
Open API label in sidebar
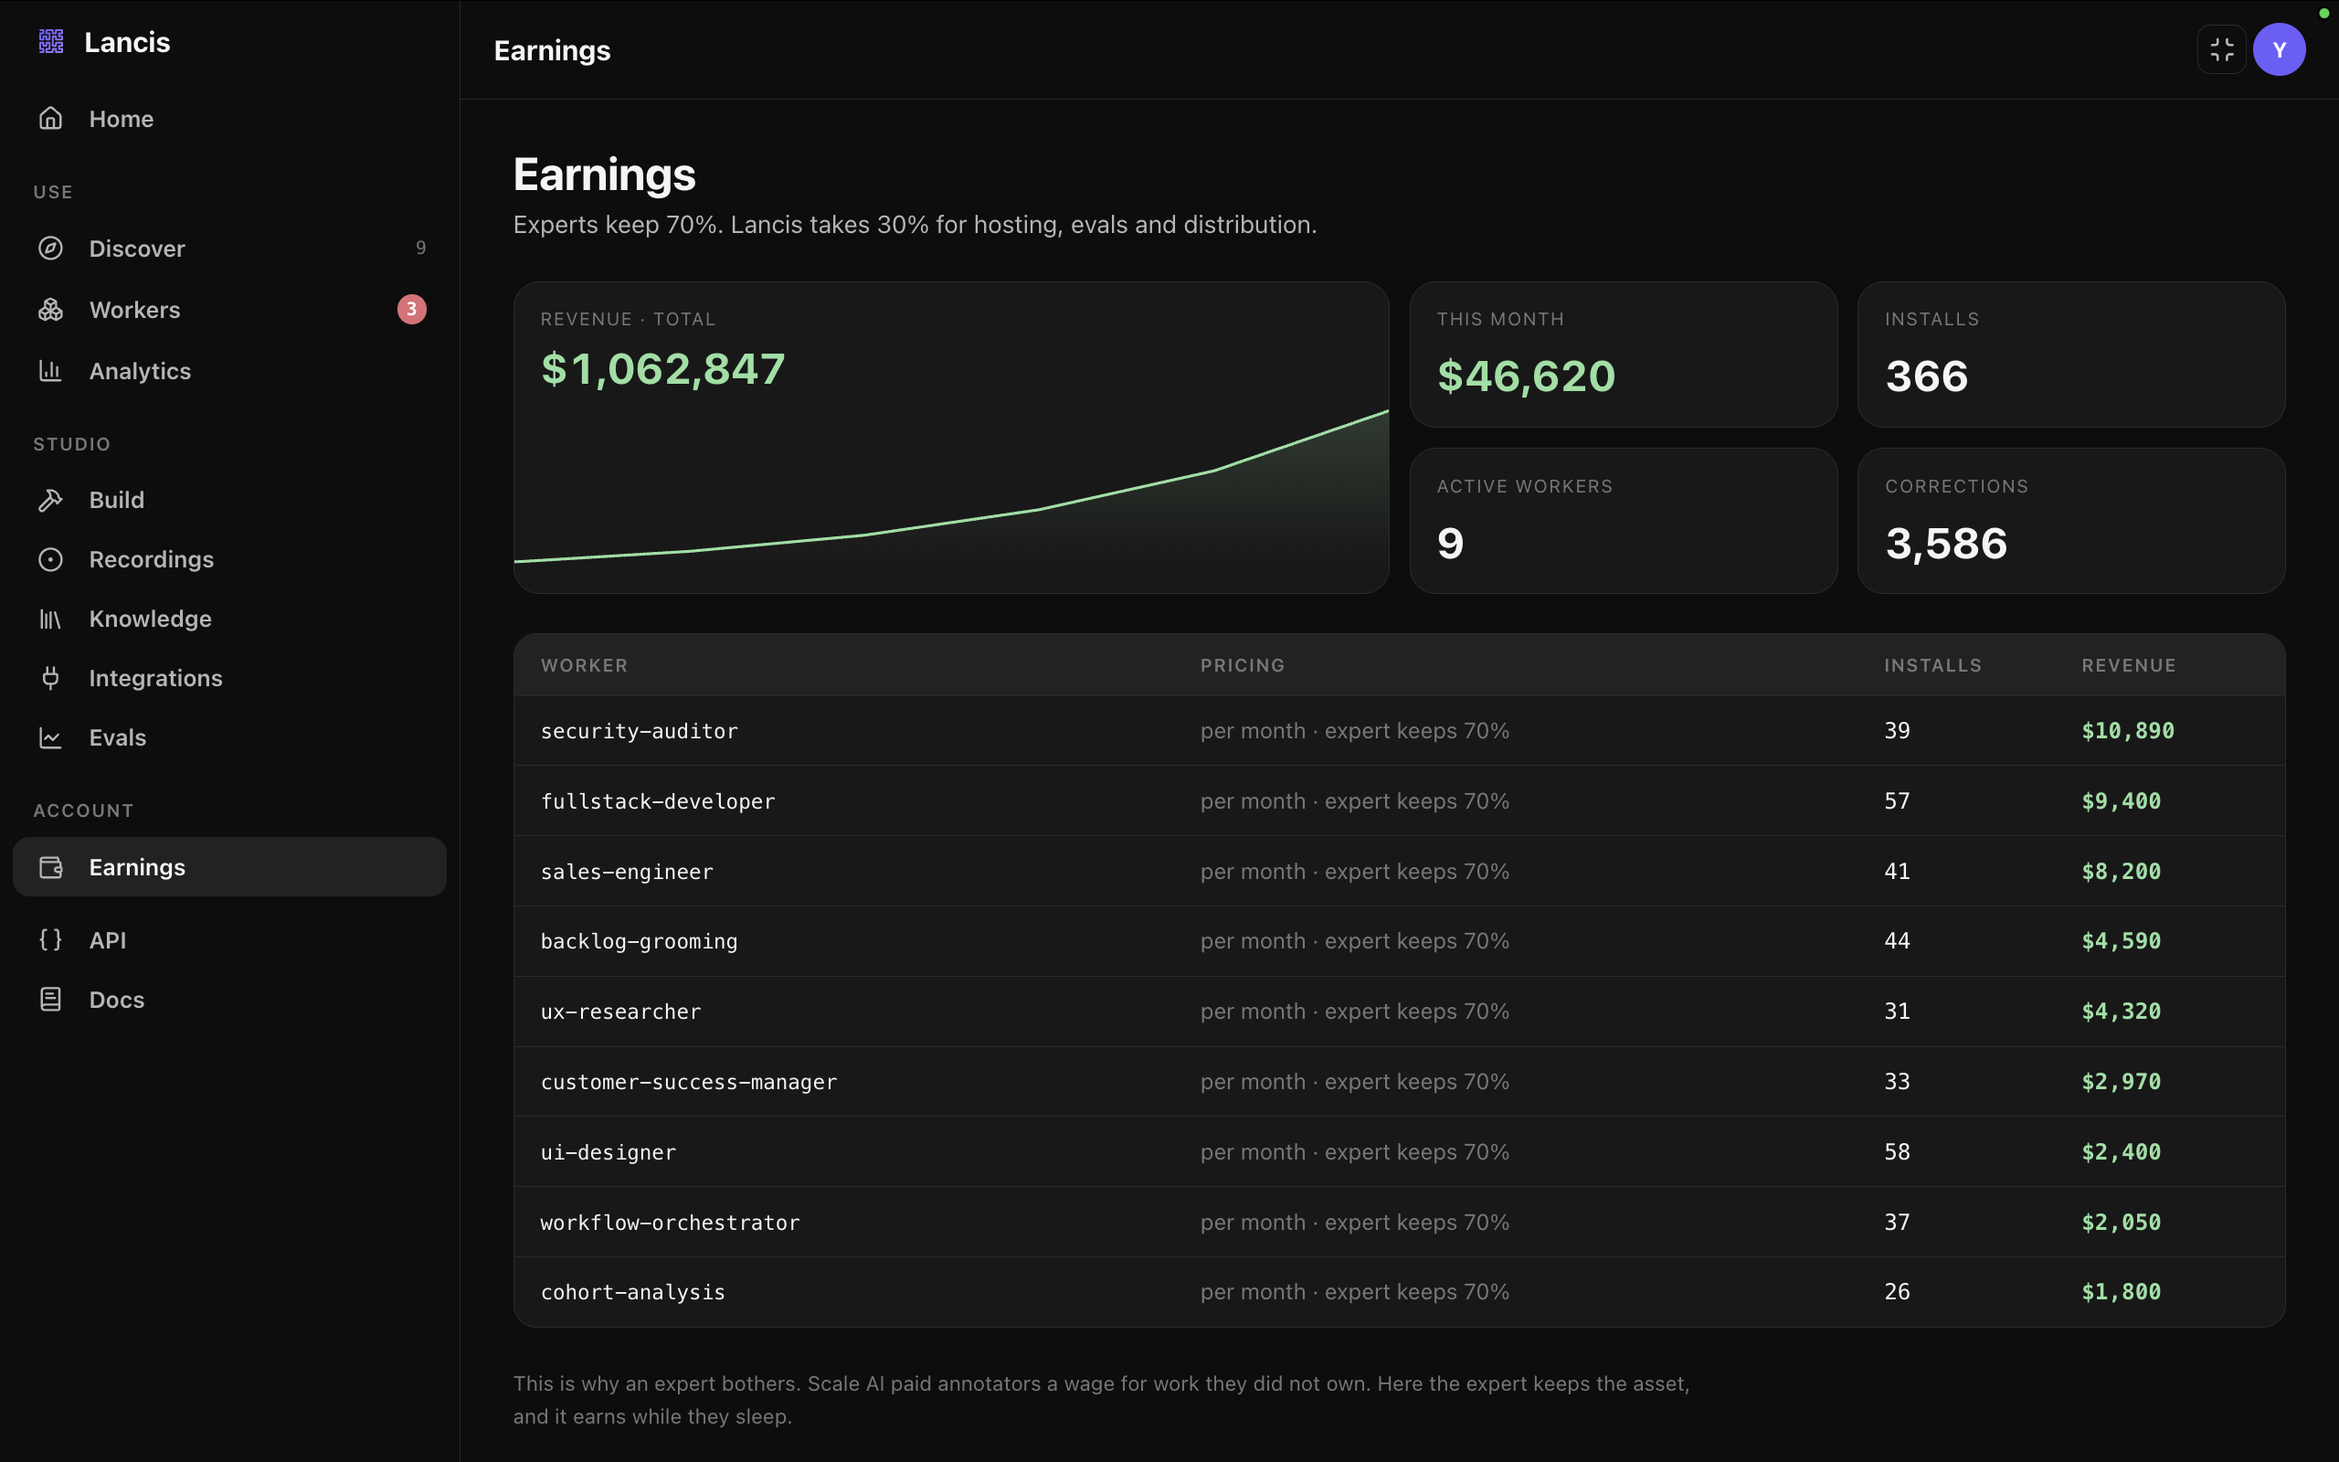pos(107,940)
